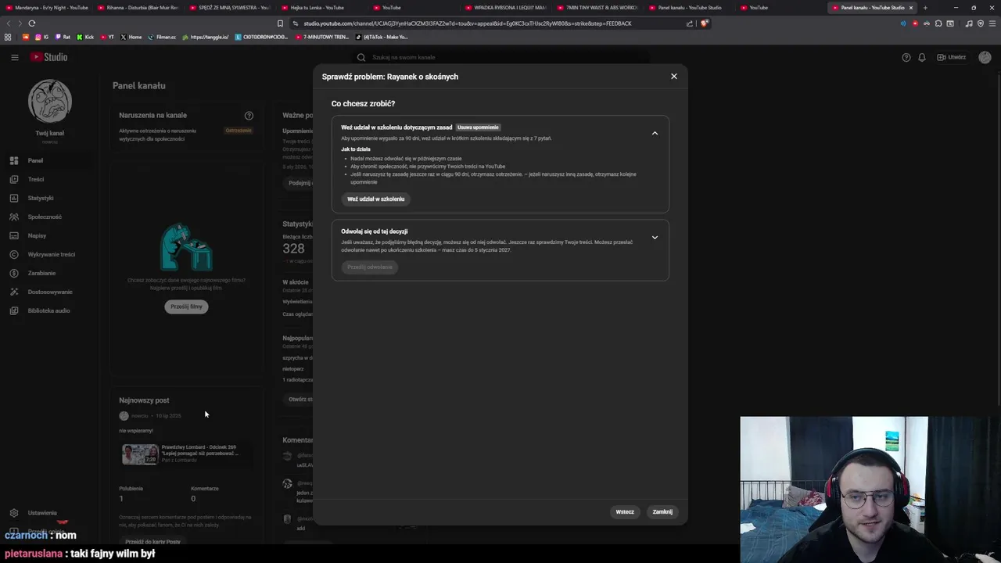Click the bookmark icon beside the address bar
The image size is (1001, 563).
click(x=280, y=23)
